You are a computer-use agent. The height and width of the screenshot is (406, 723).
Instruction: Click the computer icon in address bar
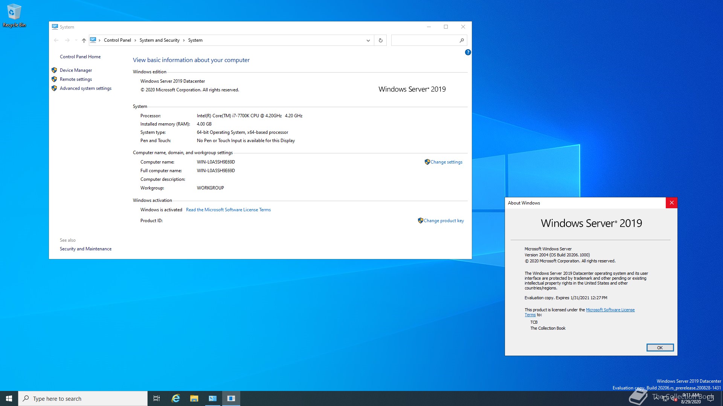pyautogui.click(x=93, y=40)
